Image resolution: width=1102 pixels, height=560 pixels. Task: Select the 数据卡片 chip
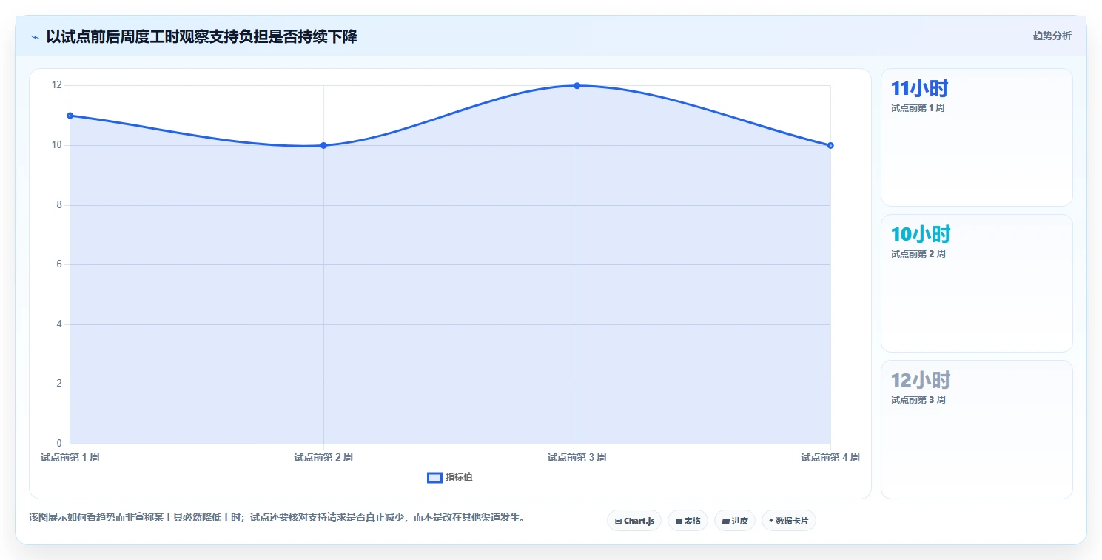coord(789,521)
